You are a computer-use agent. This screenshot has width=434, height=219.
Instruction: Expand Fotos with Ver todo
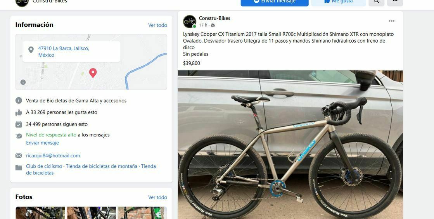pos(157,197)
